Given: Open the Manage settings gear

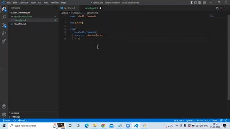Looking at the screenshot, I should coord(4,114).
